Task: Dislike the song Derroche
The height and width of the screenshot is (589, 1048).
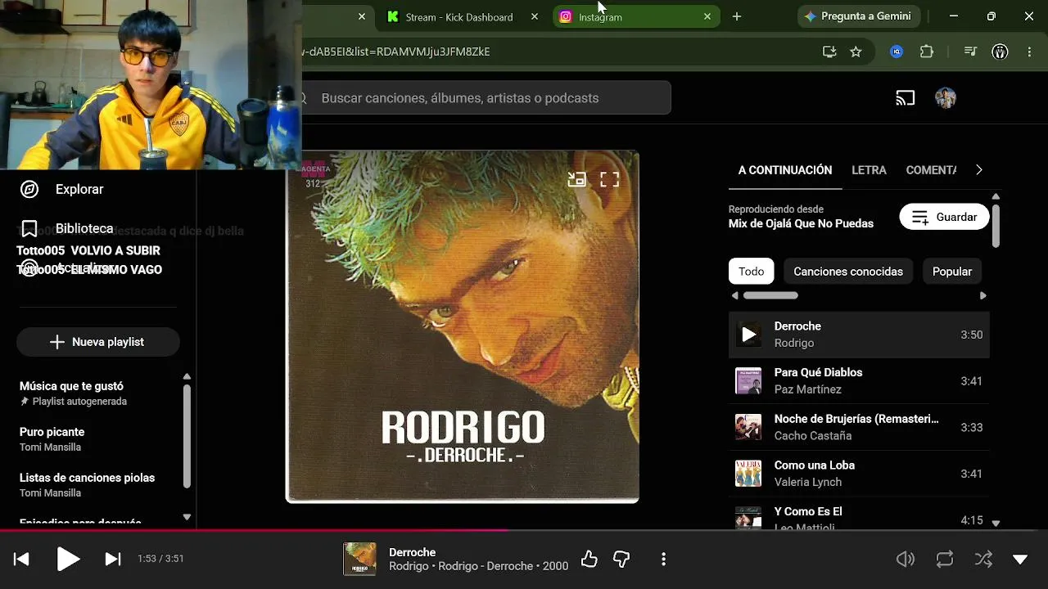Action: [622, 559]
